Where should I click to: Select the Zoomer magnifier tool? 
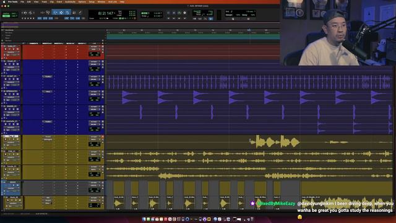click(x=48, y=12)
